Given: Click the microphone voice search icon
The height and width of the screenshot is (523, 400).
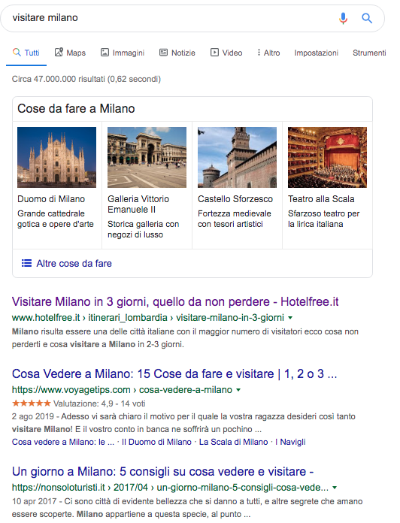Looking at the screenshot, I should (x=343, y=18).
